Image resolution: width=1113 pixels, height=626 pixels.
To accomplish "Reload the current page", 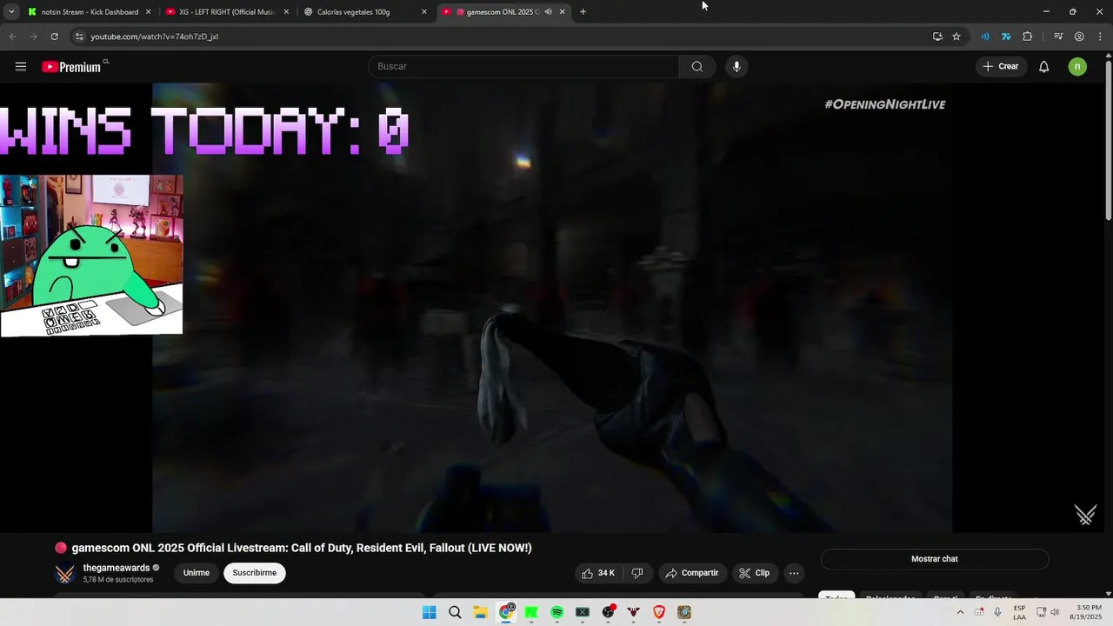I will [x=54, y=37].
